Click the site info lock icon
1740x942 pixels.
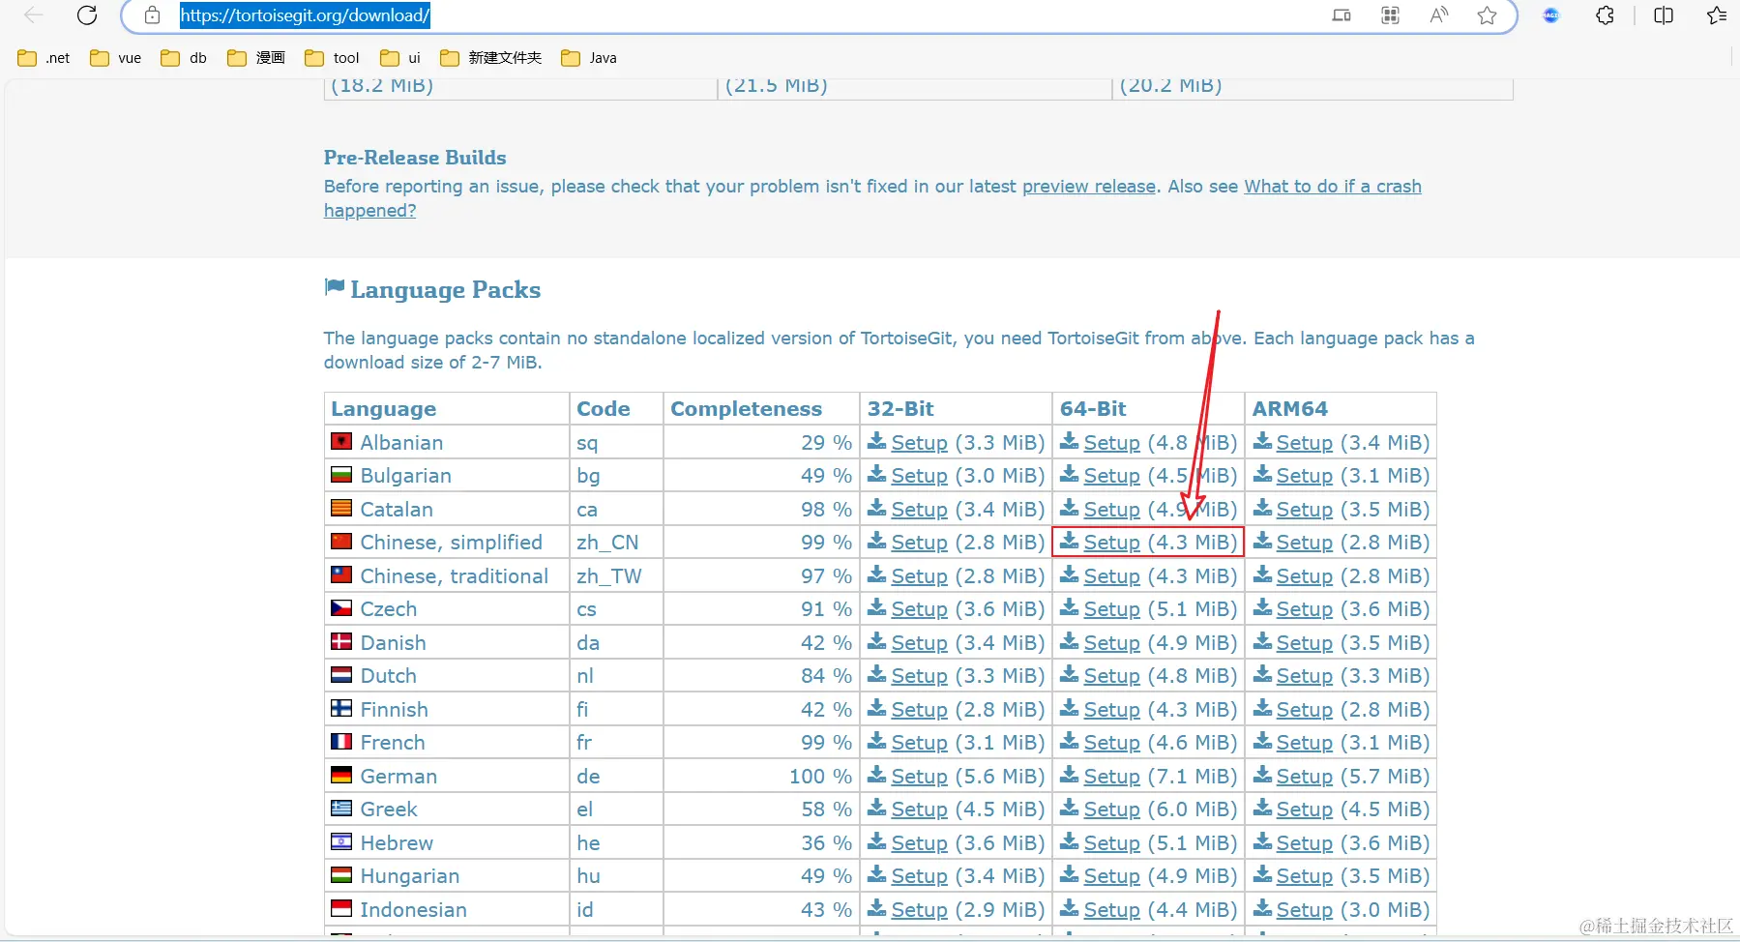pos(152,15)
